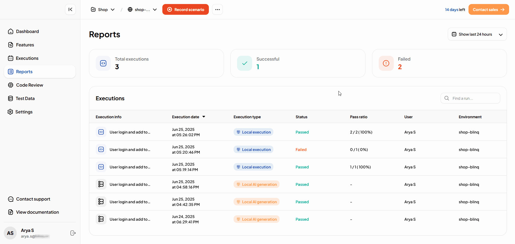Click the Record scenario button
Viewport: 515px width, 244px height.
pyautogui.click(x=185, y=9)
